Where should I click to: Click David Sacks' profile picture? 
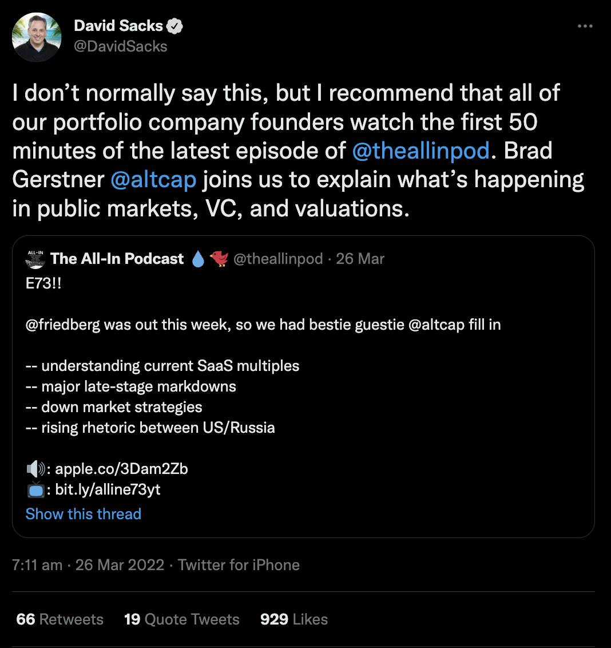[37, 37]
